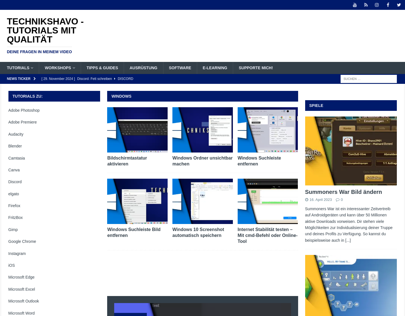
Task: Open the RSS feed icon
Action: click(x=366, y=5)
